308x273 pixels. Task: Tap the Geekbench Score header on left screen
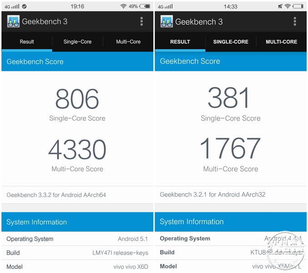tap(77, 61)
